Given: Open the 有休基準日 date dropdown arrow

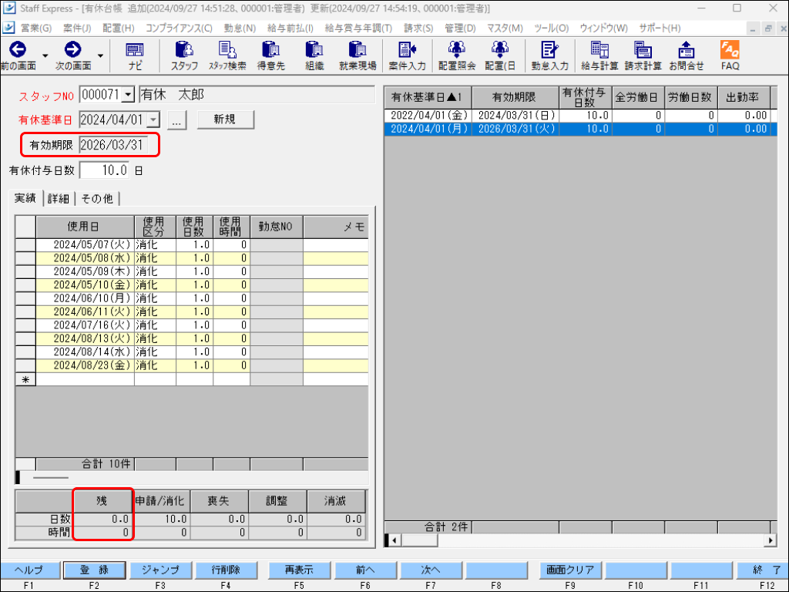Looking at the screenshot, I should [153, 119].
